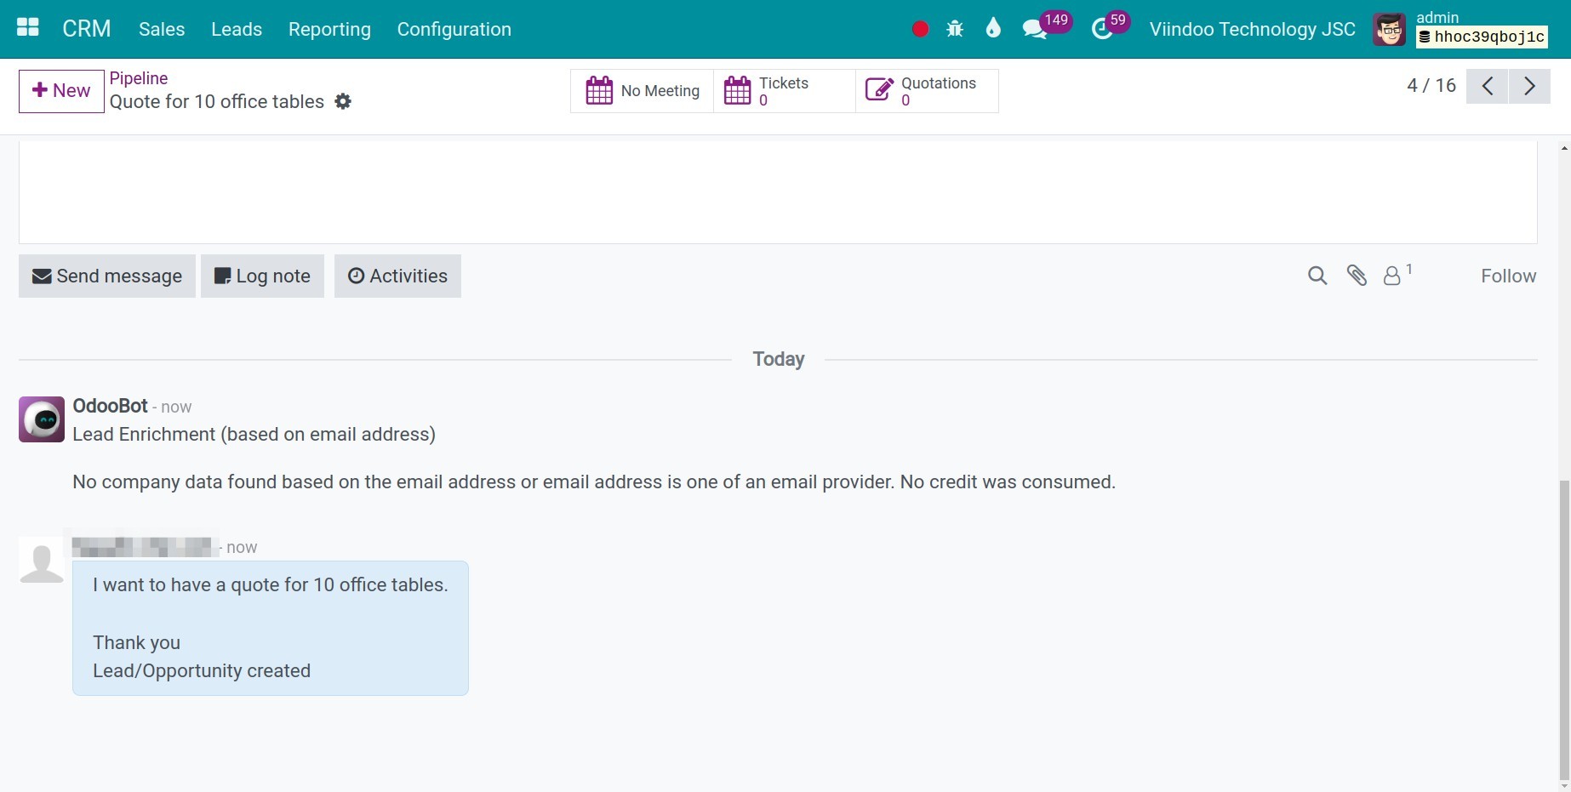
Task: Go to next record arrow
Action: pyautogui.click(x=1529, y=86)
